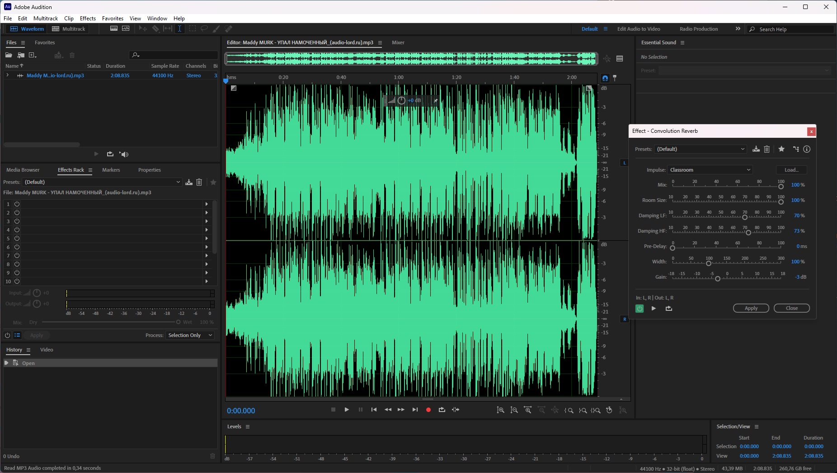Image resolution: width=837 pixels, height=473 pixels.
Task: Save the Convolution Reverb preset
Action: coord(756,149)
